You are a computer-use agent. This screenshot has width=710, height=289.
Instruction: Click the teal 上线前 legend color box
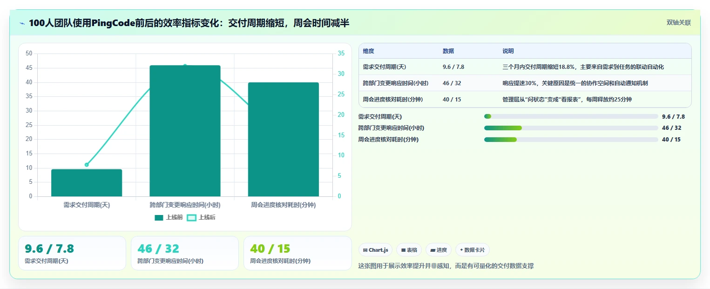(x=159, y=217)
